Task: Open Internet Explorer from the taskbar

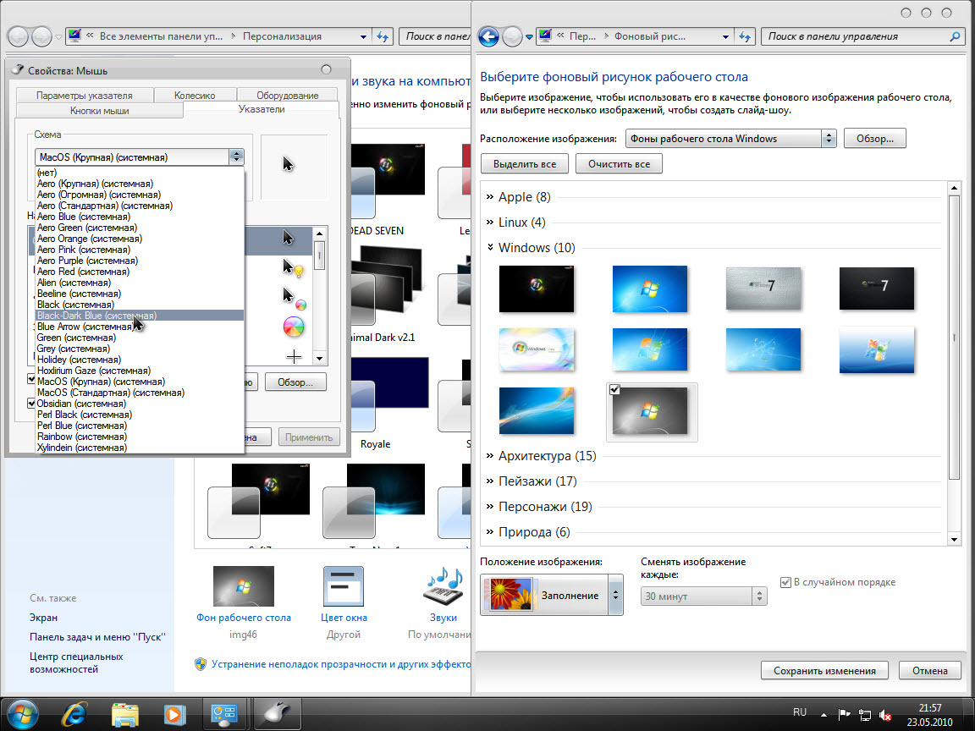Action: tap(74, 713)
